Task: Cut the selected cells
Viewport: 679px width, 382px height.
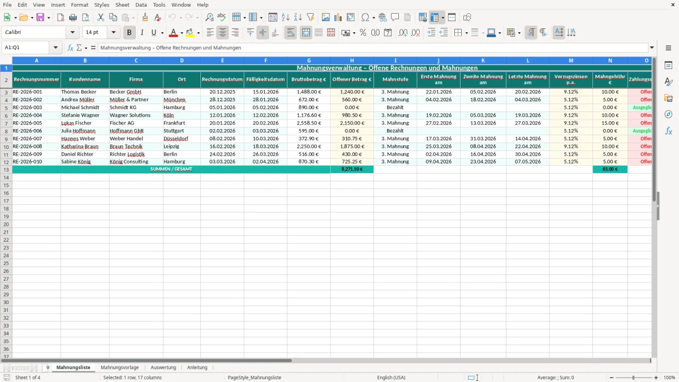Action: pyautogui.click(x=101, y=18)
